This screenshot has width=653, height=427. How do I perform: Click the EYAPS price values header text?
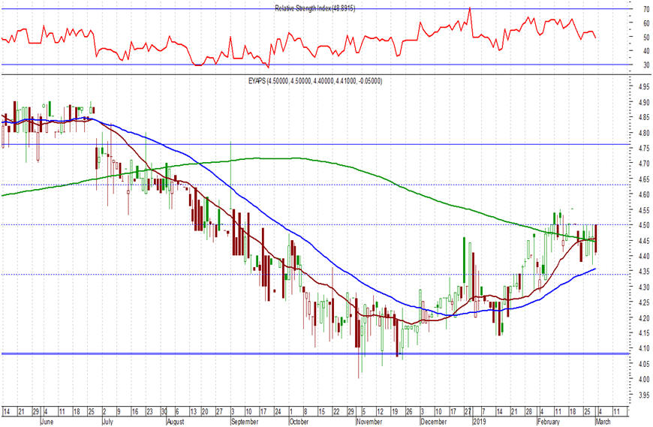[x=314, y=81]
